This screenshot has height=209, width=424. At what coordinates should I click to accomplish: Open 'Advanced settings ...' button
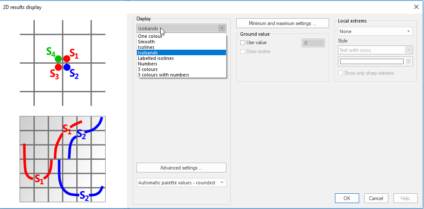(x=181, y=167)
